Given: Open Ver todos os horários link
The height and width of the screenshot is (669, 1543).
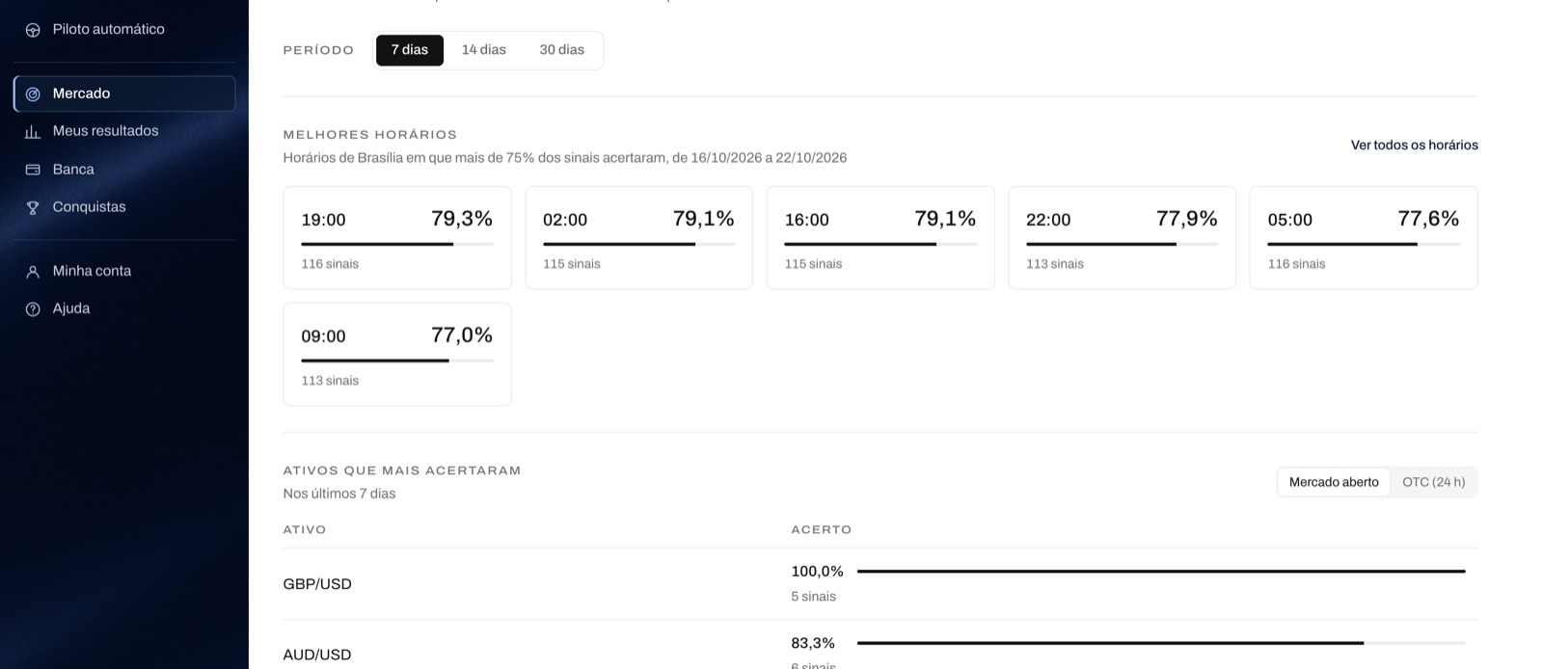Looking at the screenshot, I should (x=1414, y=146).
